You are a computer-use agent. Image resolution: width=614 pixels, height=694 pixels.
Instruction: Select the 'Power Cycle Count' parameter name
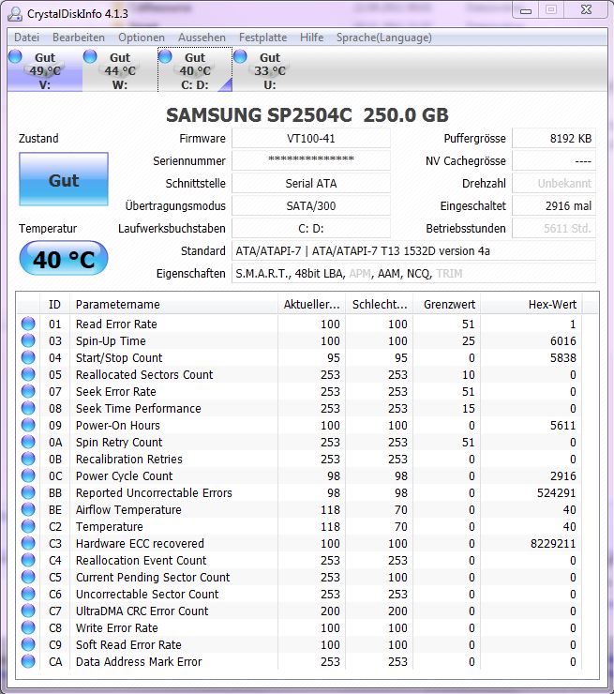(124, 475)
